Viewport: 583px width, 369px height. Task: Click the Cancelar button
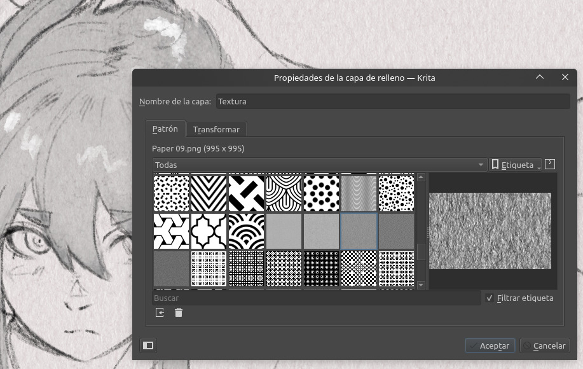click(x=544, y=345)
